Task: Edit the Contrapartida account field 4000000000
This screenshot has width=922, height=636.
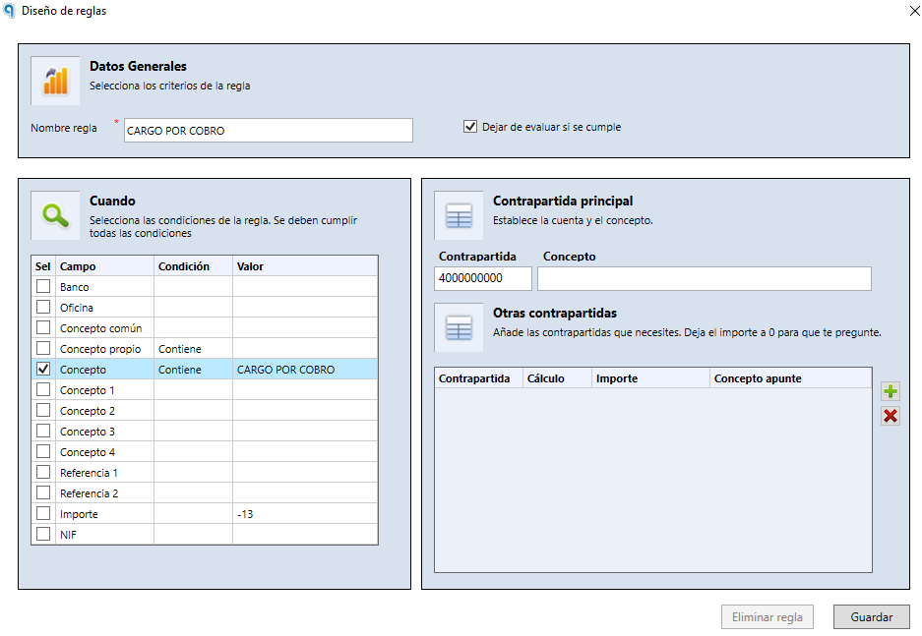Action: click(x=483, y=278)
